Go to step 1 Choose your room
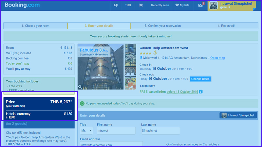Image resolution: width=262 pixels, height=147 pixels. tap(35, 26)
